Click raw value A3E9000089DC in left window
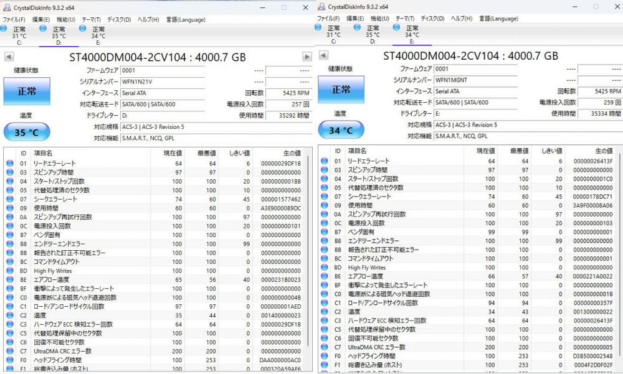 click(280, 208)
